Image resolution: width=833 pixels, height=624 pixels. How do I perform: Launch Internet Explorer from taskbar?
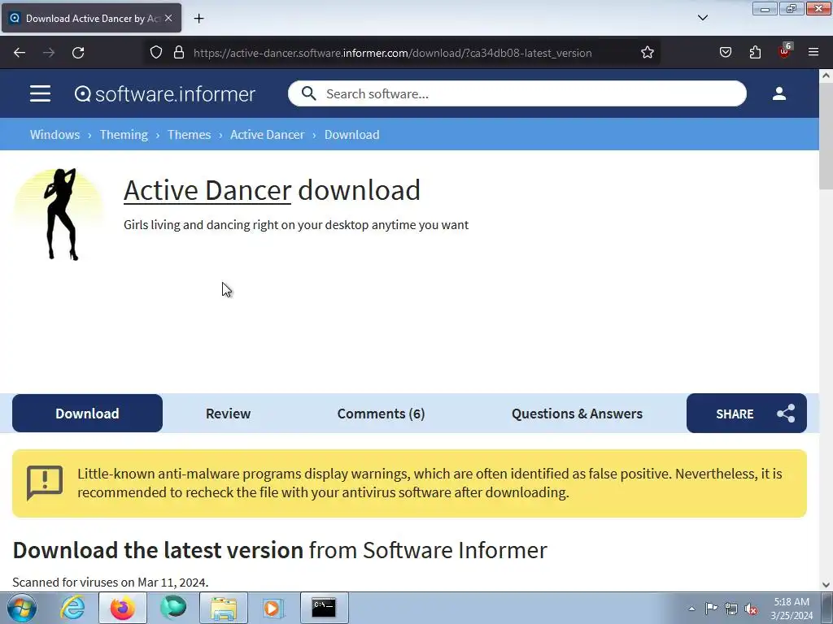click(x=72, y=608)
